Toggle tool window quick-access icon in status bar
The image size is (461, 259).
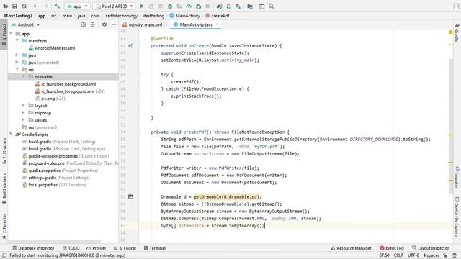[4, 255]
